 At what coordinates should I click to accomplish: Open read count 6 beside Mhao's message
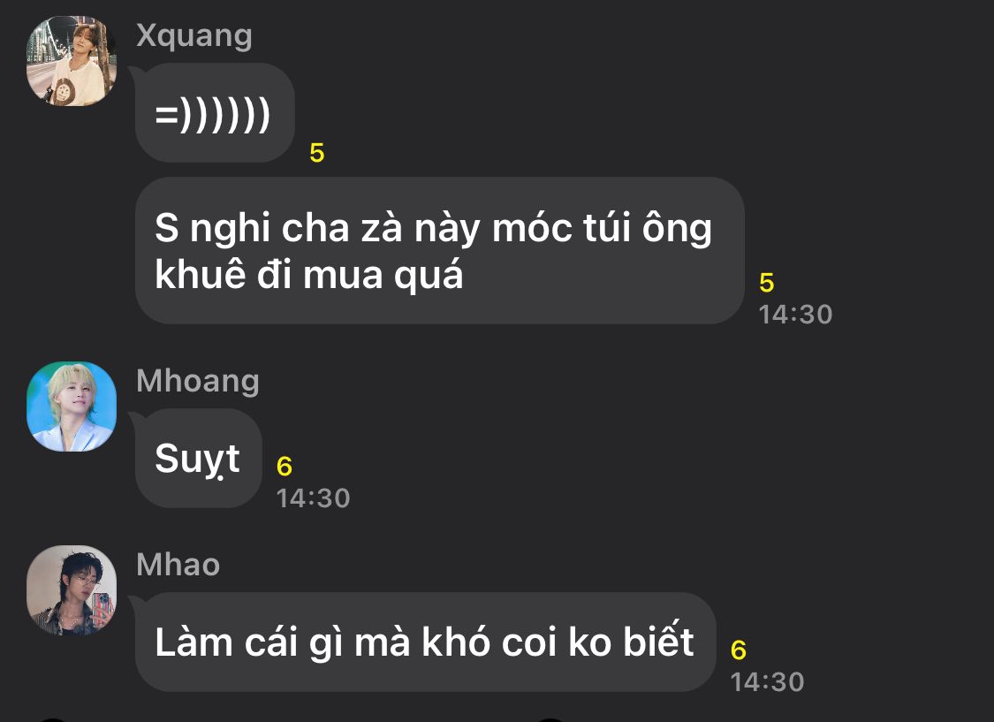(738, 650)
